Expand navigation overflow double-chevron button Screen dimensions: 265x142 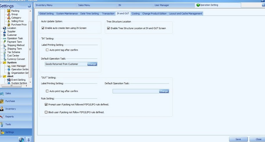point(28,140)
